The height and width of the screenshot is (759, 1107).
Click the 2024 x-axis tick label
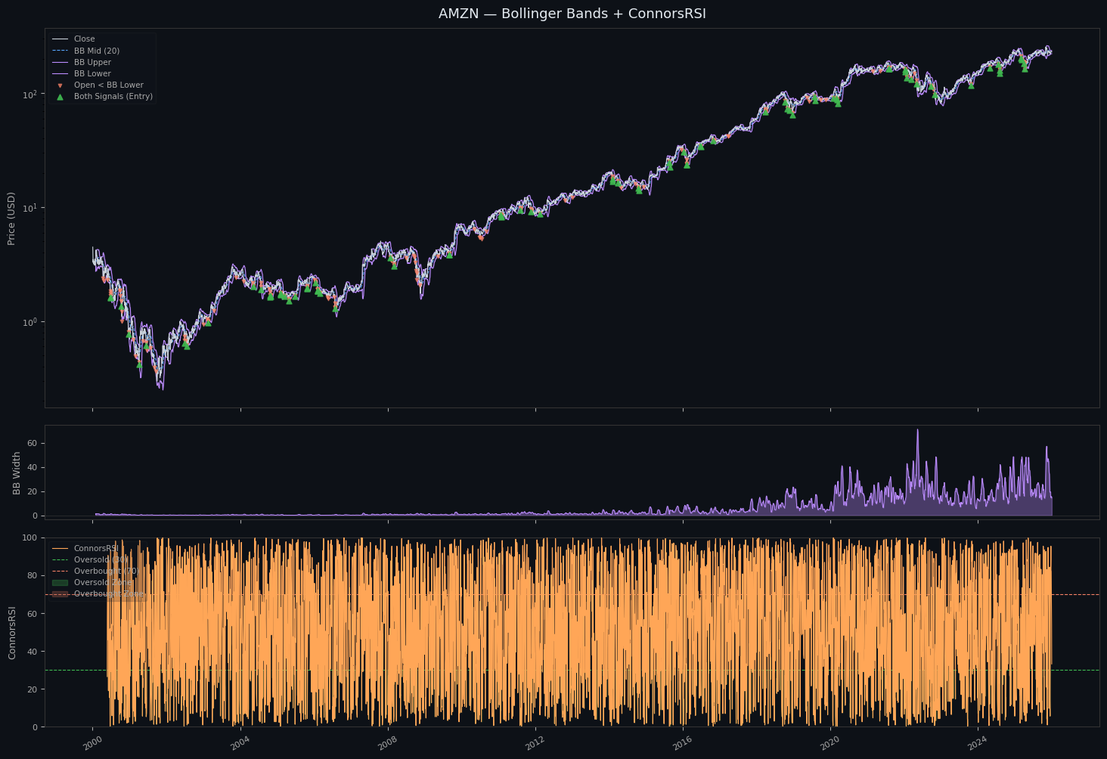tap(977, 743)
